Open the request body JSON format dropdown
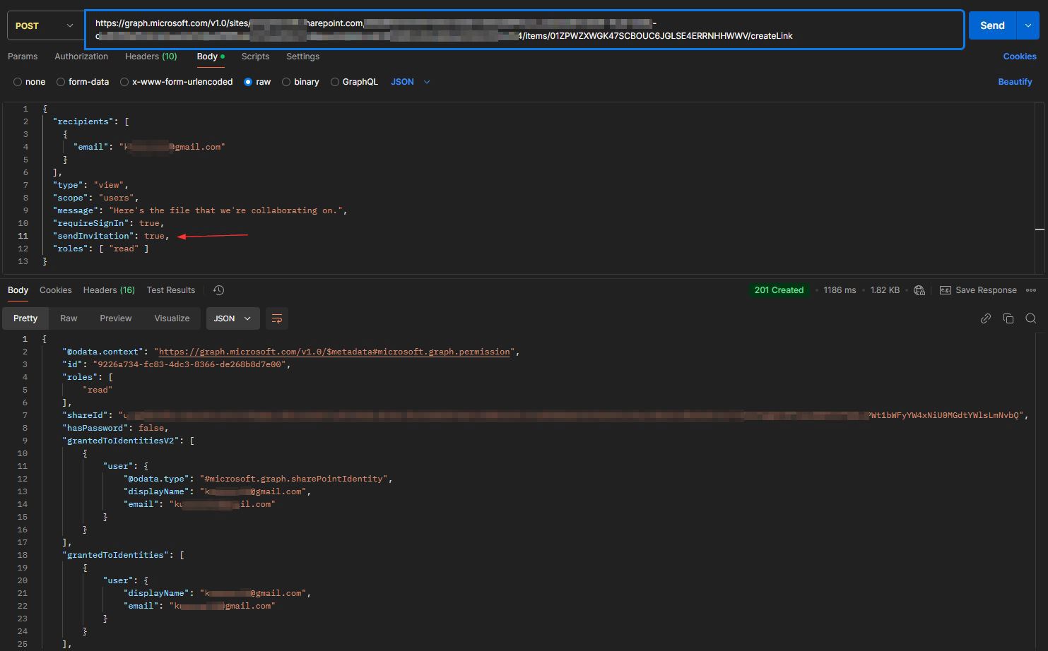Viewport: 1048px width, 651px height. click(x=411, y=82)
